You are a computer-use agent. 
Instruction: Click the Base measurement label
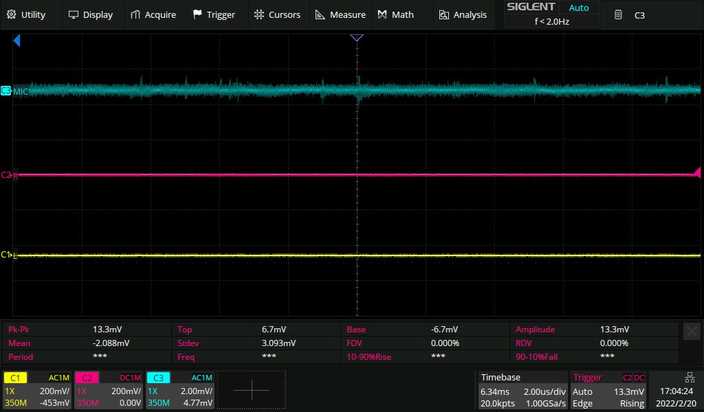coord(356,329)
